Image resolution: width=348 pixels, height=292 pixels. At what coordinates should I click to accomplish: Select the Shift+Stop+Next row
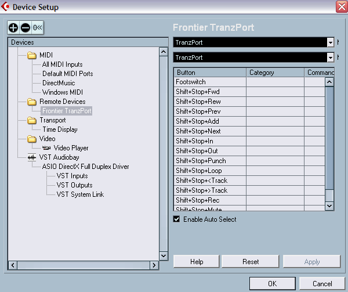(x=249, y=131)
